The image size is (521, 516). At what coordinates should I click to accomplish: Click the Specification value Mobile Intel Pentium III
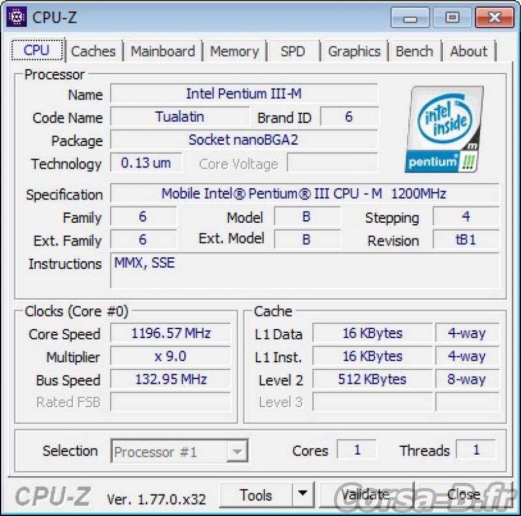tap(304, 193)
